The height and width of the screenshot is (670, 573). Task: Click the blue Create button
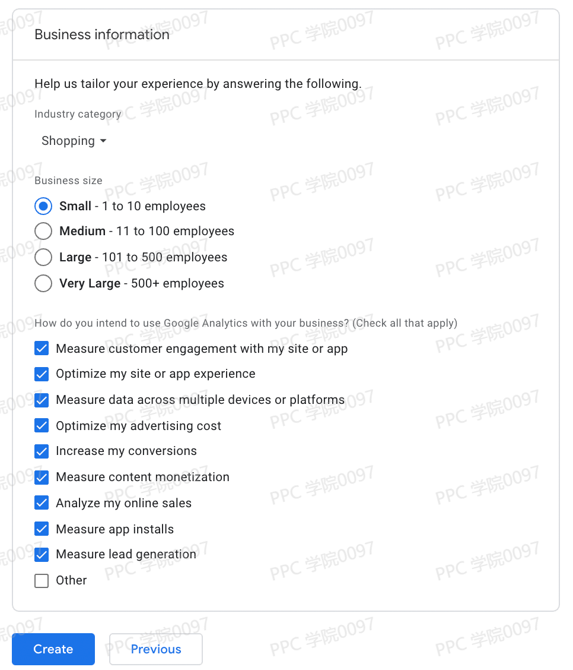tap(53, 649)
